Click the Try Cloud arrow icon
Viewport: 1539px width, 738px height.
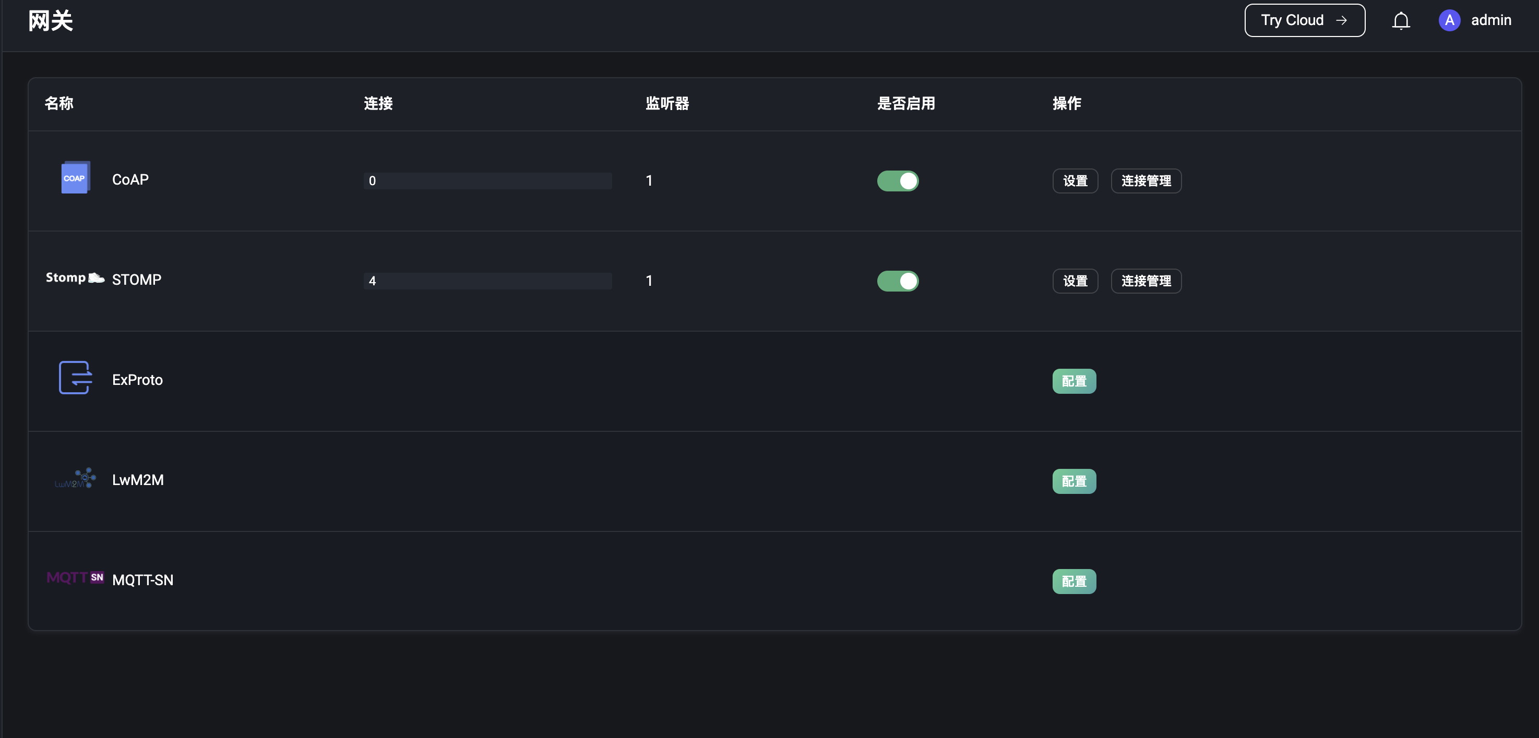tap(1342, 20)
